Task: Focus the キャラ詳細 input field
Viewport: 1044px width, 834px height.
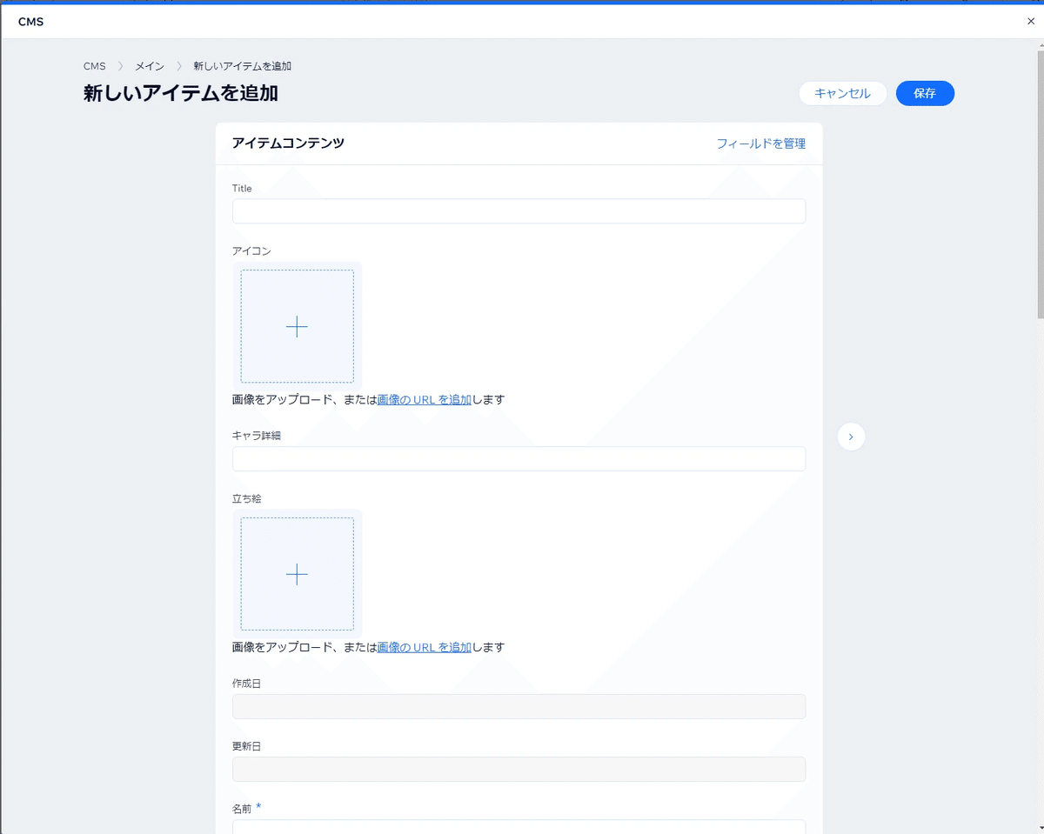Action: [x=519, y=458]
